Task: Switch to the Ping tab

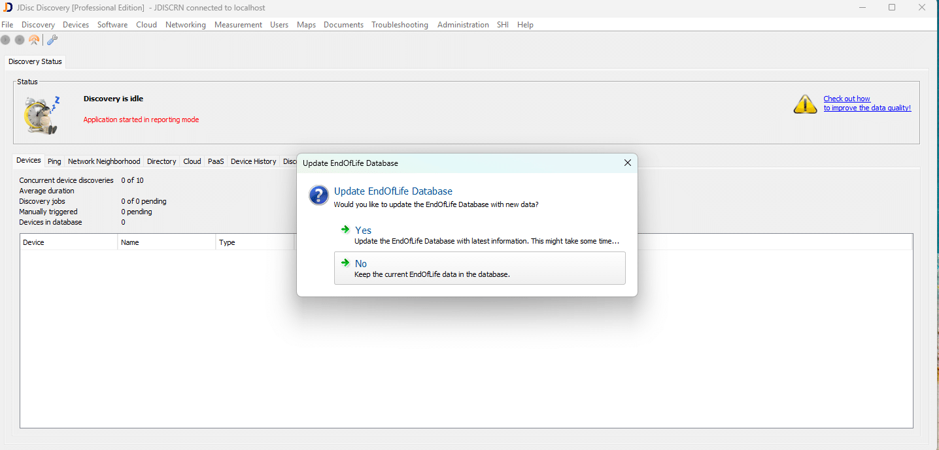Action: [x=54, y=161]
